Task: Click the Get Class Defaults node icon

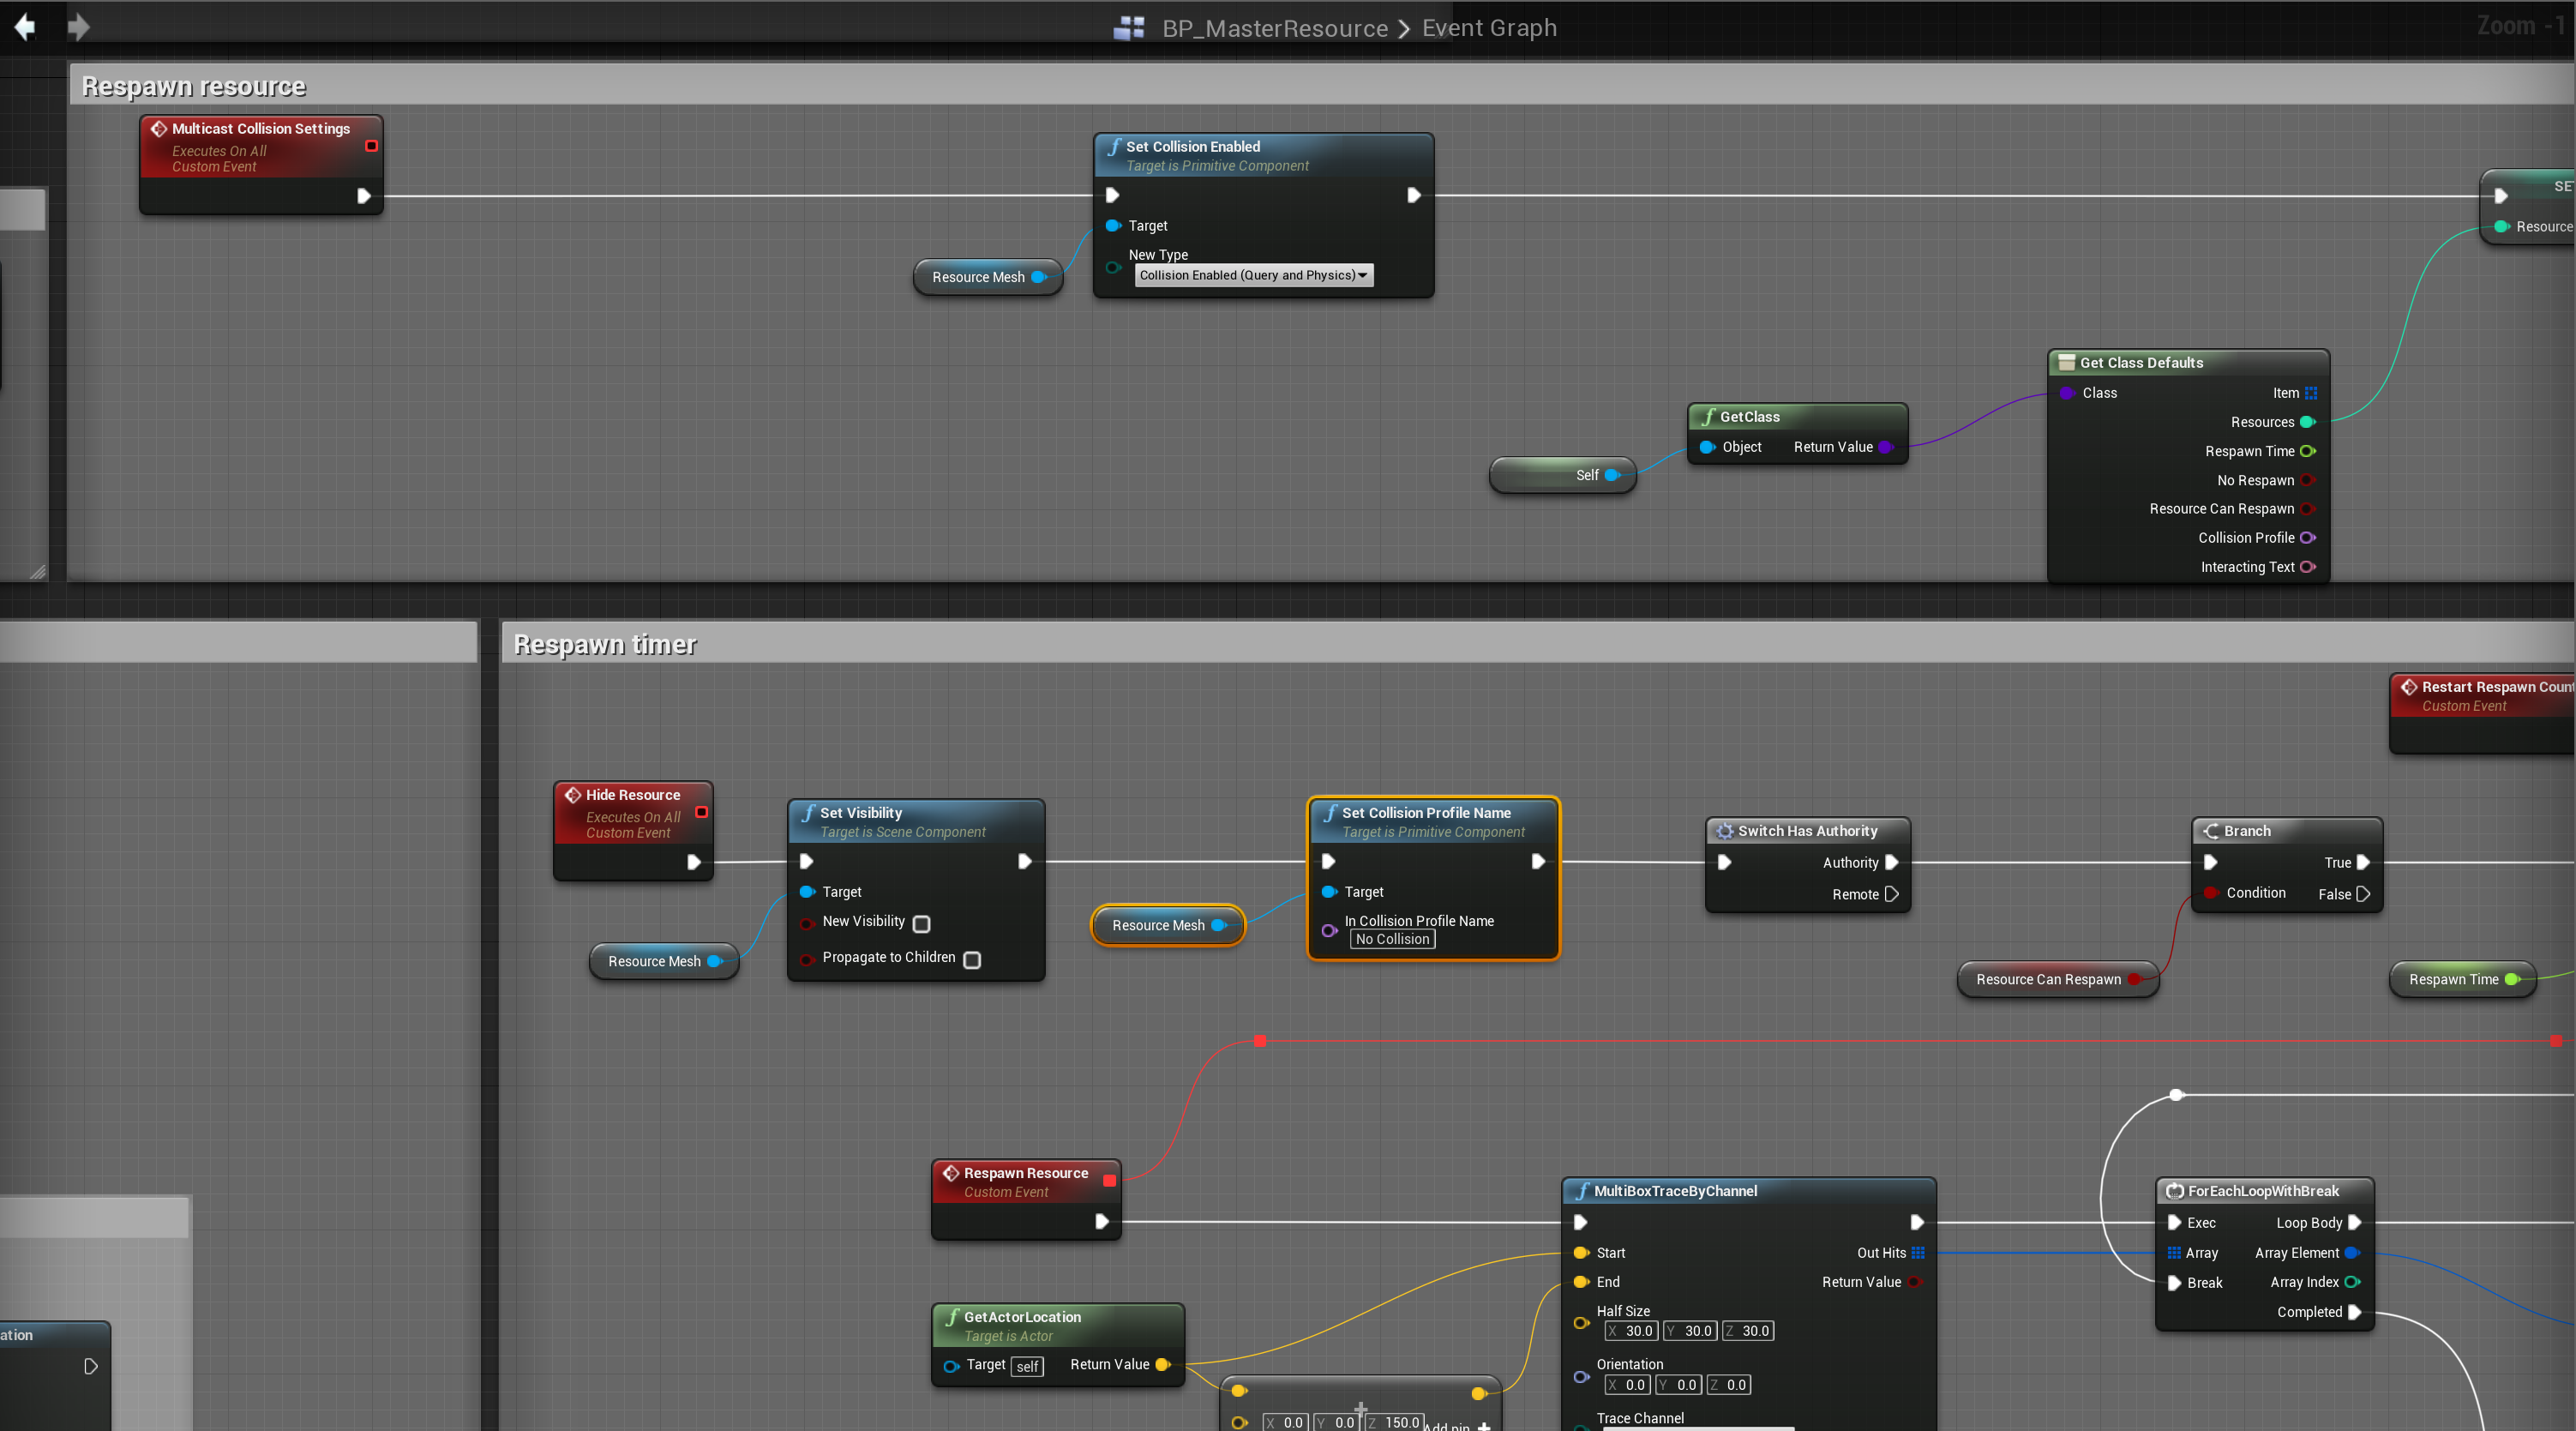Action: tap(2066, 363)
